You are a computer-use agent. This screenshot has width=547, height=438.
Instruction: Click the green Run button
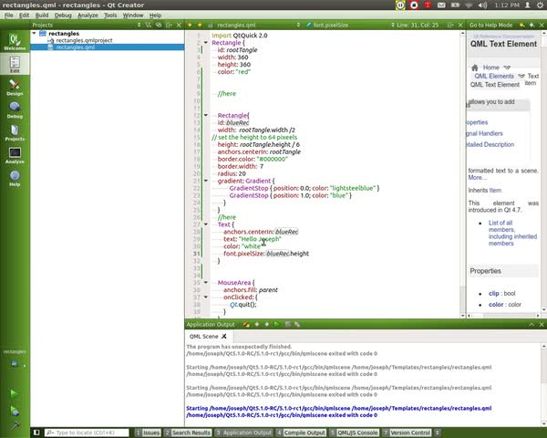point(14,393)
